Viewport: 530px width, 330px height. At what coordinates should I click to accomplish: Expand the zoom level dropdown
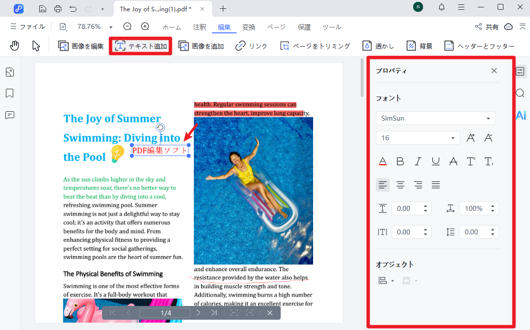tap(110, 27)
